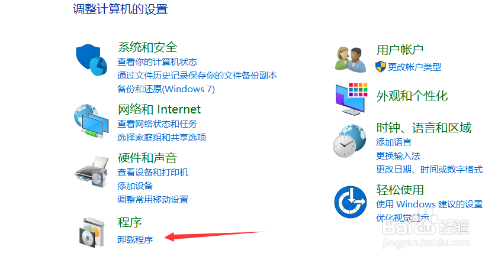Open 更改日期、时间或数字格式 link
This screenshot has width=498, height=260.
(x=429, y=170)
